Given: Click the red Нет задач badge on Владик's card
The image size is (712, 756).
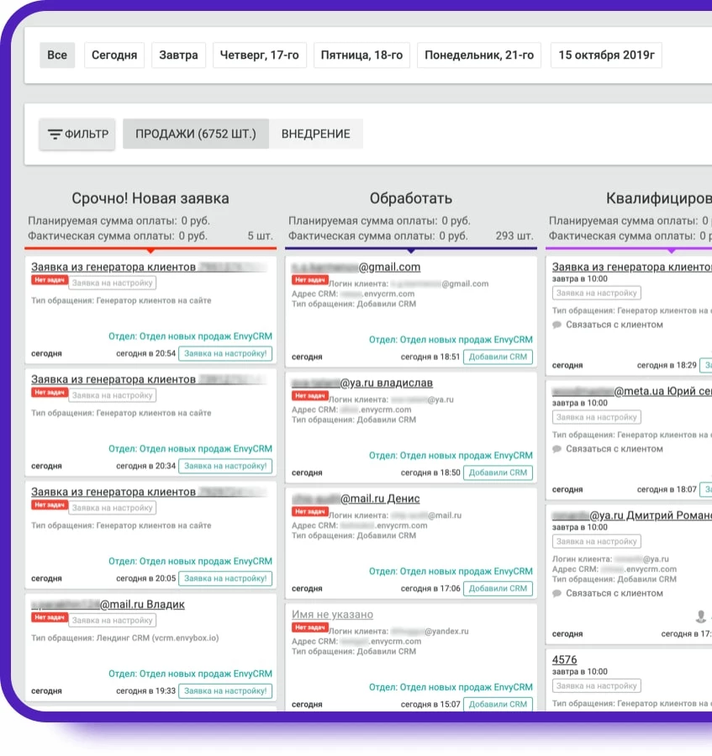Looking at the screenshot, I should pyautogui.click(x=49, y=617).
